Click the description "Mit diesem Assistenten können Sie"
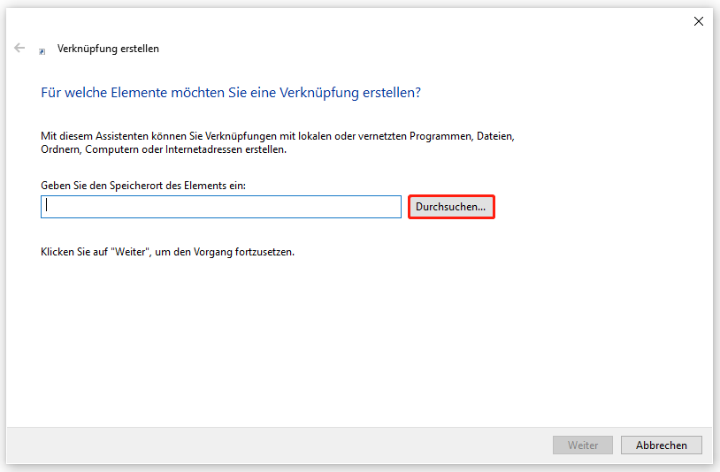The image size is (720, 472). point(122,136)
